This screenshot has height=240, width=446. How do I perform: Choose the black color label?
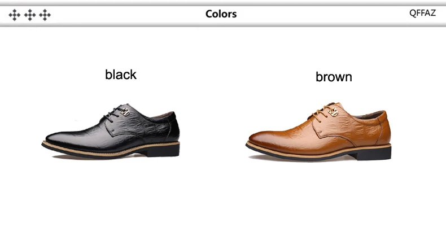121,75
